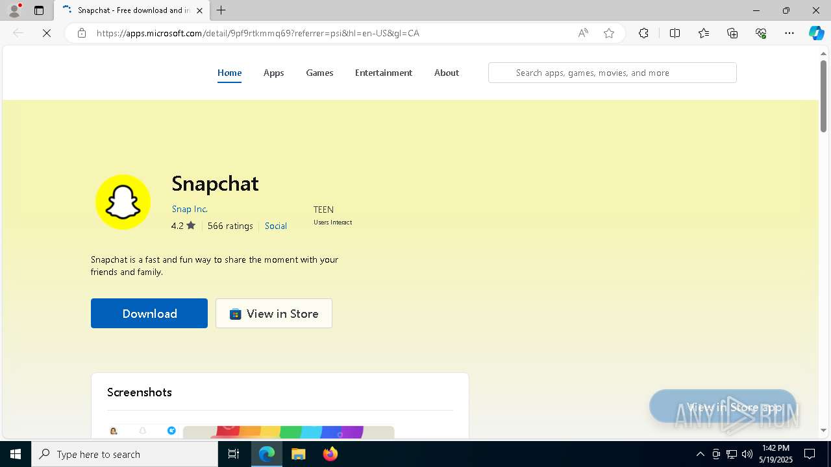Viewport: 831px width, 467px height.
Task: Click the volume speaker icon
Action: [747, 454]
